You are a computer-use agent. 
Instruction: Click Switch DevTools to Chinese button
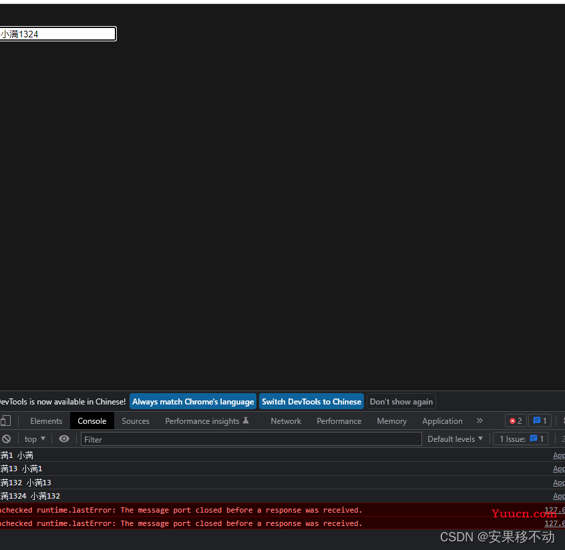point(311,402)
